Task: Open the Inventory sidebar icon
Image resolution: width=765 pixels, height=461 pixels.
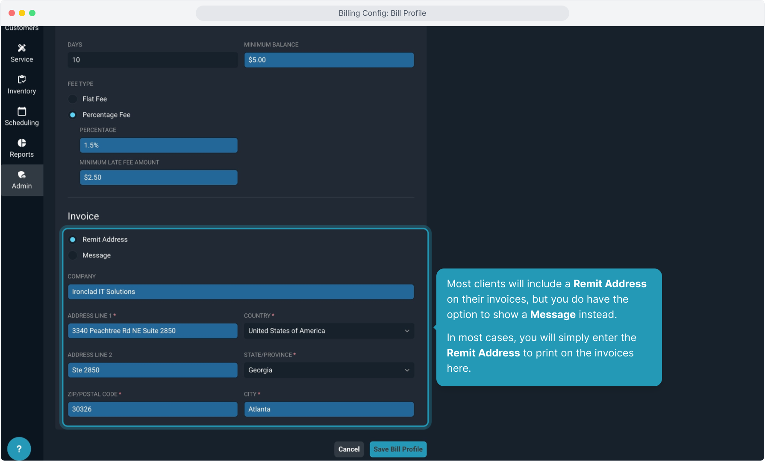Action: 22,80
